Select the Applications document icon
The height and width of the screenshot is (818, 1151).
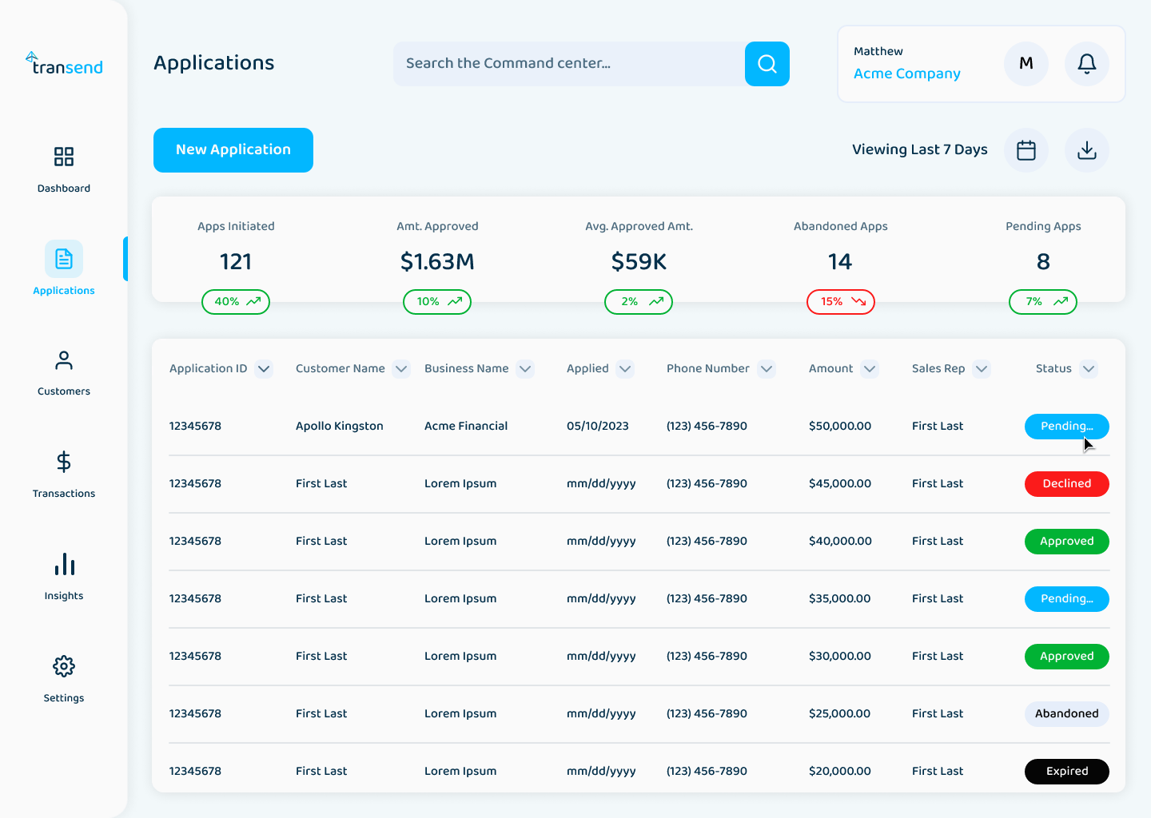click(x=64, y=259)
